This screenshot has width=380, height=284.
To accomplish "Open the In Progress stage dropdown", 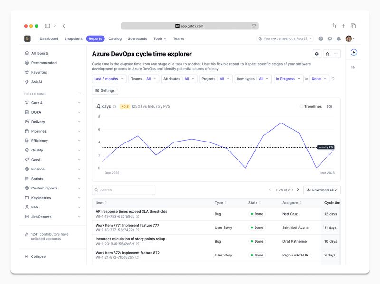I will 288,79.
